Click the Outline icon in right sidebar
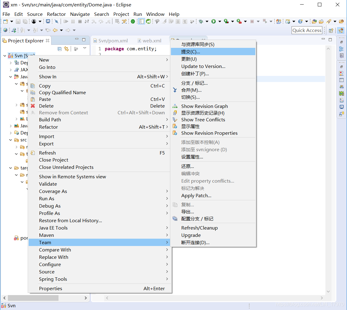The width and height of the screenshot is (347, 310). (x=342, y=49)
